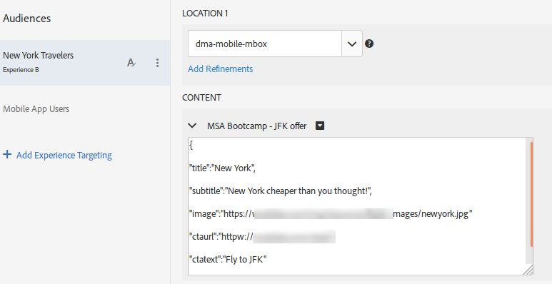The height and width of the screenshot is (284, 552).
Task: Click the Experience B label
Action: [21, 70]
